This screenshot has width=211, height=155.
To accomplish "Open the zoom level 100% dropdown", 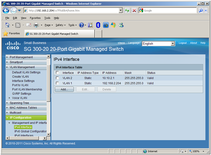I will 204,151.
